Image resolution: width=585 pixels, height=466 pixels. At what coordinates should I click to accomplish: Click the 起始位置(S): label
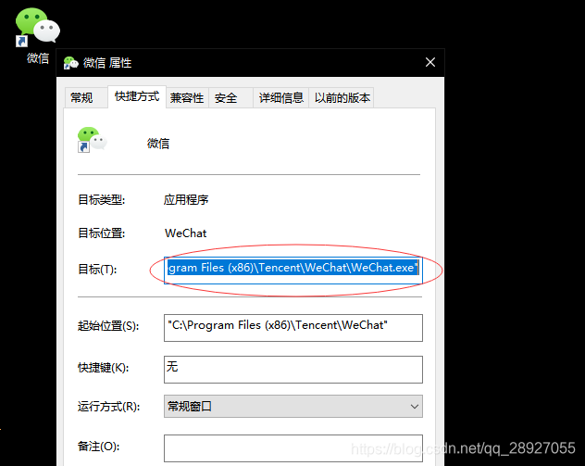(x=108, y=326)
